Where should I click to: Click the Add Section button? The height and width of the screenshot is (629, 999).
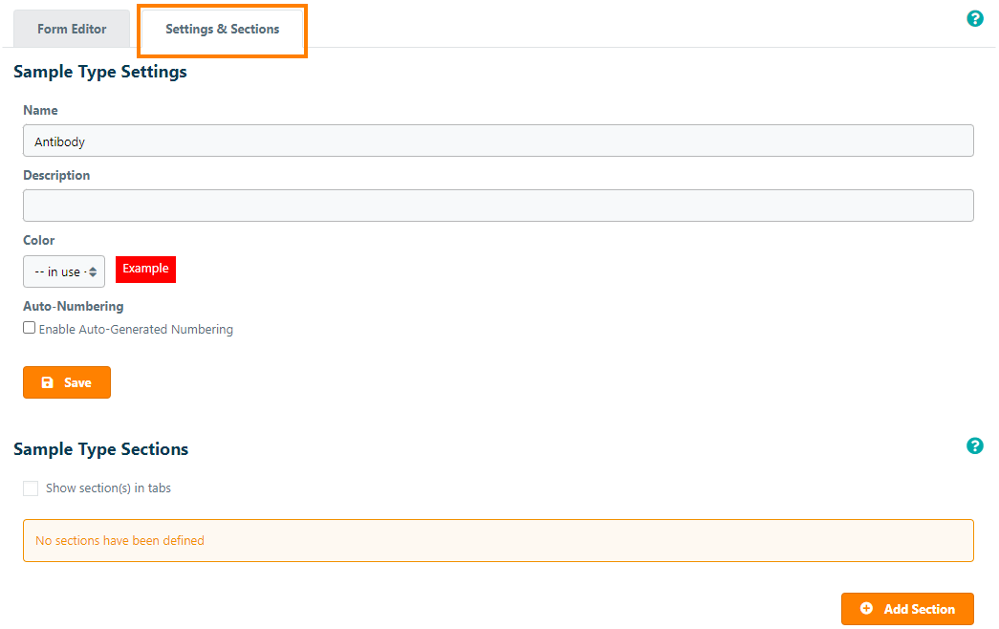click(907, 609)
